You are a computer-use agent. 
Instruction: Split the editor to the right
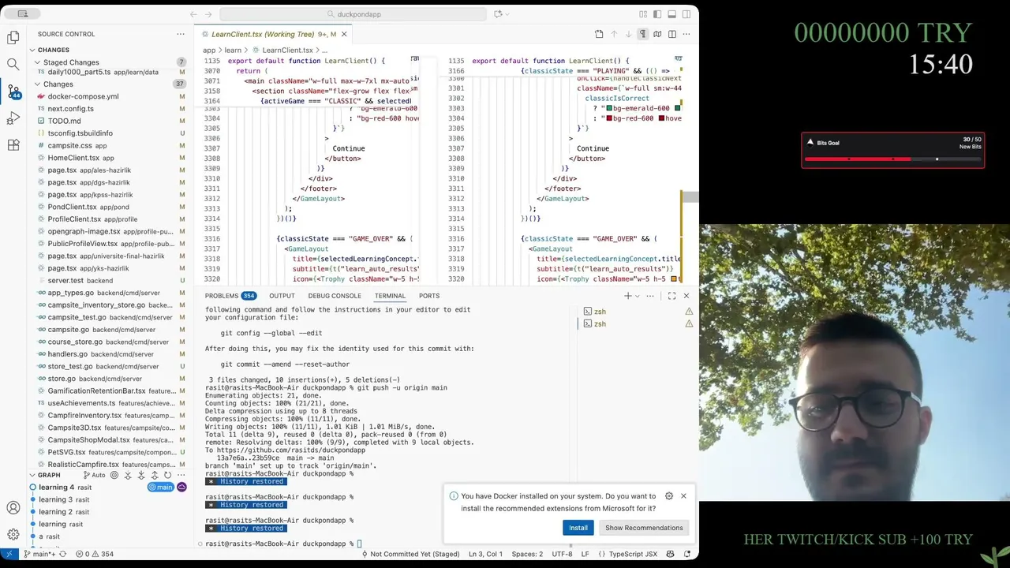672,34
